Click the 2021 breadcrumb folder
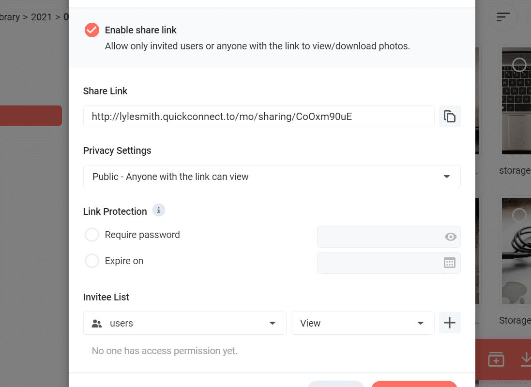 pos(41,17)
